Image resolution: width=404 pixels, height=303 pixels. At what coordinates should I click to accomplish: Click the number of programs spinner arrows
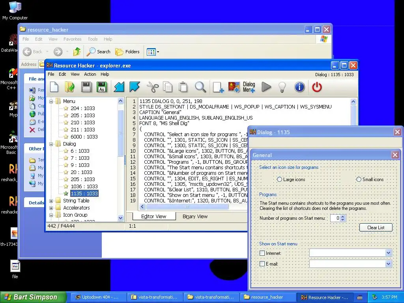(x=343, y=218)
